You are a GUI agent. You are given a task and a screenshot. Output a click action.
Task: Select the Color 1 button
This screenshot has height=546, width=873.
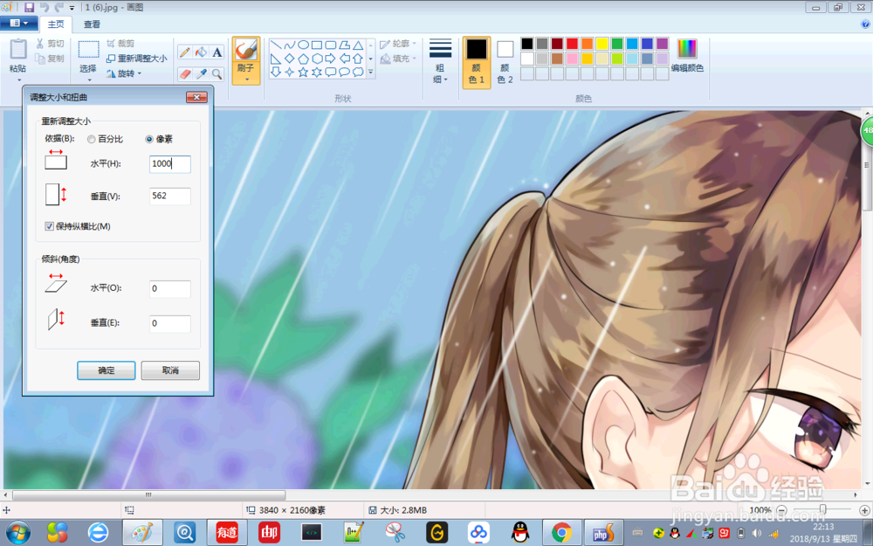[476, 62]
